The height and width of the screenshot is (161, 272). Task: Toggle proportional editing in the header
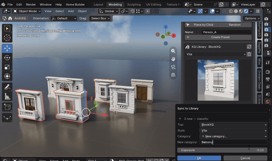pos(147,11)
